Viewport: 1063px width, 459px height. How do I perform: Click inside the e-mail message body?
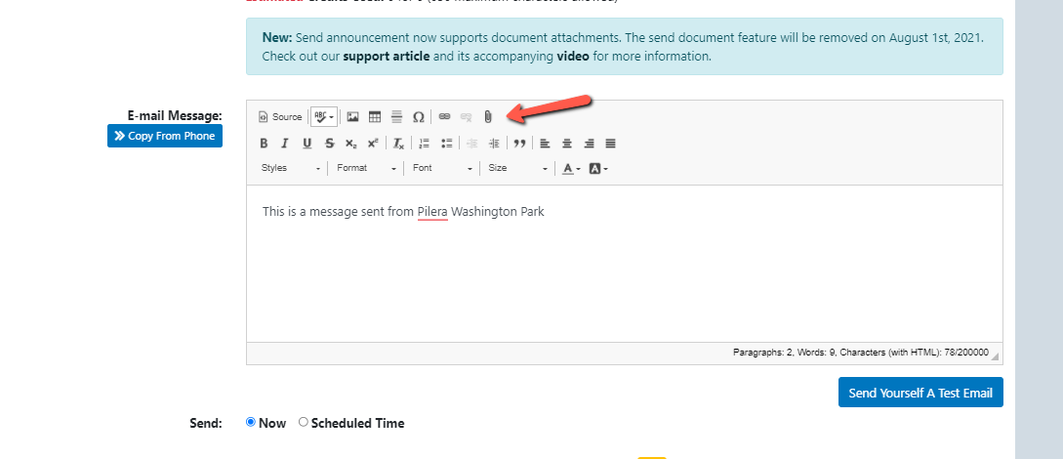625,264
